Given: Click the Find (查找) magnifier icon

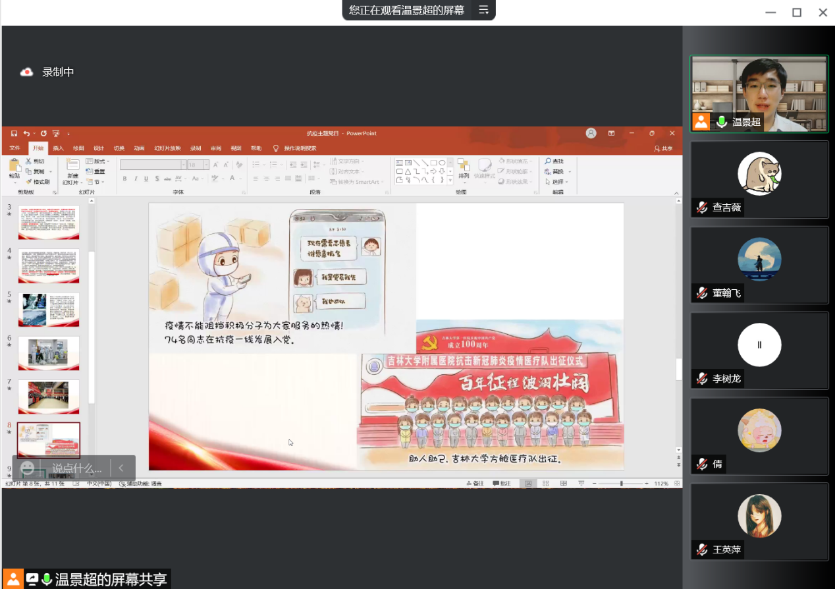Looking at the screenshot, I should click(548, 161).
